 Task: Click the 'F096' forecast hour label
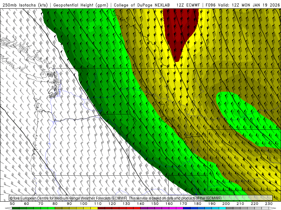click(211, 5)
